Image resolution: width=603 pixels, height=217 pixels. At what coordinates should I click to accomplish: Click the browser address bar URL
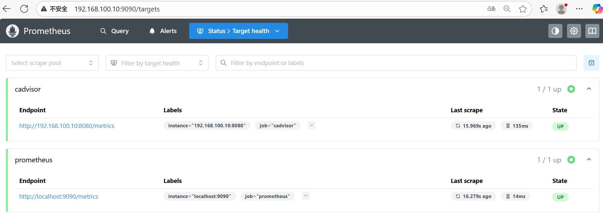pyautogui.click(x=117, y=9)
